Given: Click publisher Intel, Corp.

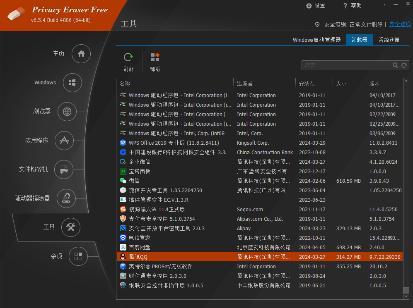Looking at the screenshot, I should click(x=250, y=134).
